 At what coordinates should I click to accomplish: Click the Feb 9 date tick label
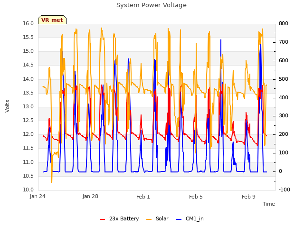click(x=248, y=197)
